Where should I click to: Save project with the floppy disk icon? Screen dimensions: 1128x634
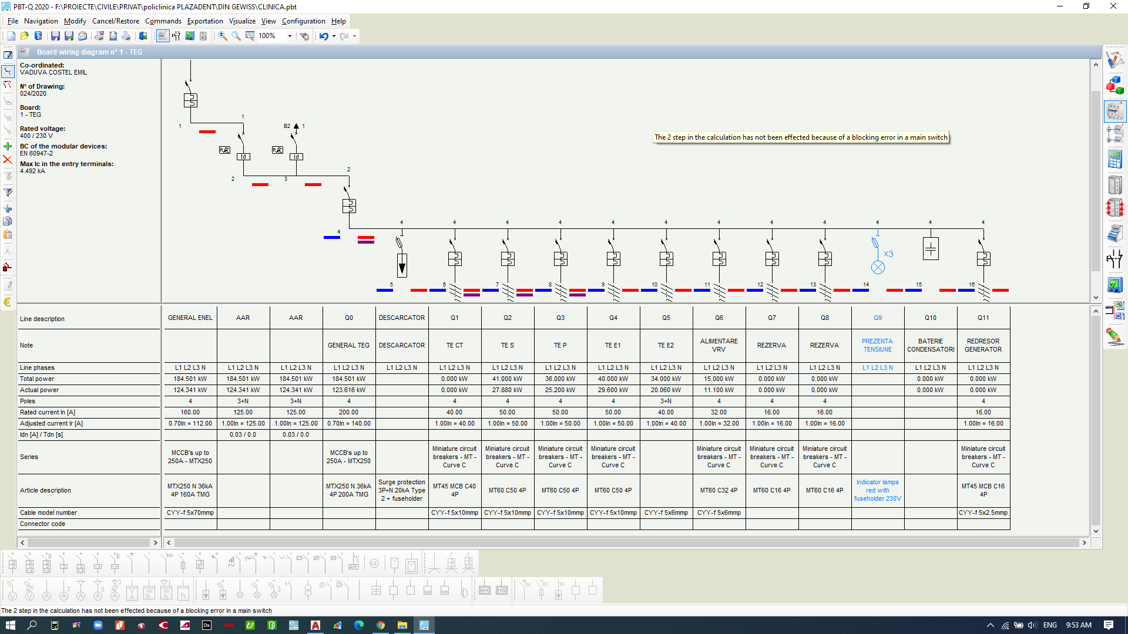click(55, 36)
